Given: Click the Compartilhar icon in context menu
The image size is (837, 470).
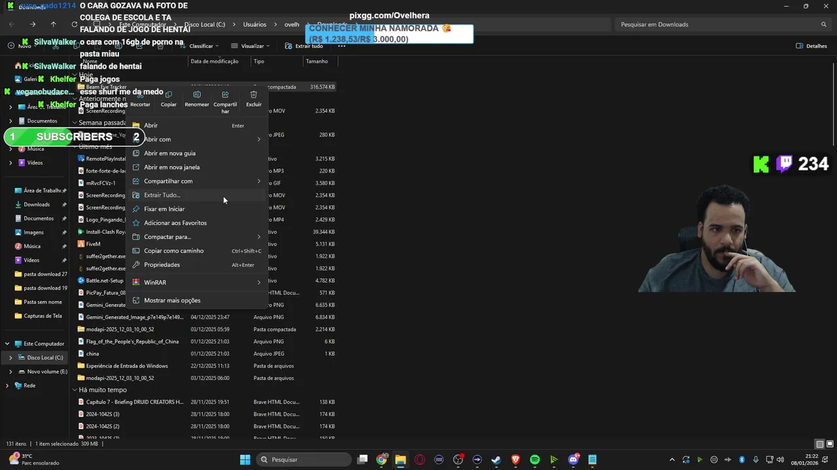Looking at the screenshot, I should coord(225,95).
